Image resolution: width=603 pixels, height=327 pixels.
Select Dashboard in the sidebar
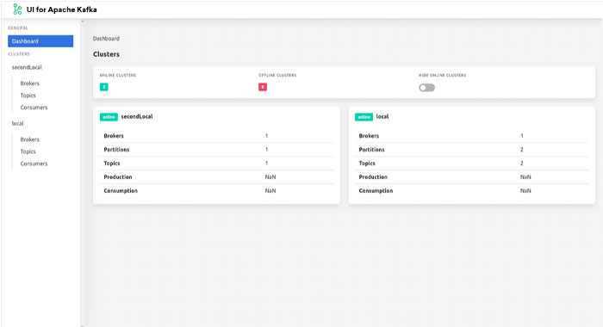40,41
